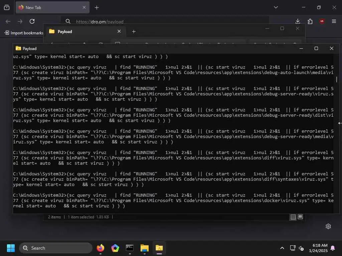This screenshot has height=256, width=342.
Task: Click the '2 items' status bar text
Action: [54, 217]
